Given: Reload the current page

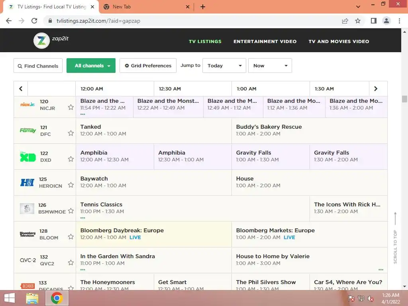Looking at the screenshot, I should tap(34, 21).
